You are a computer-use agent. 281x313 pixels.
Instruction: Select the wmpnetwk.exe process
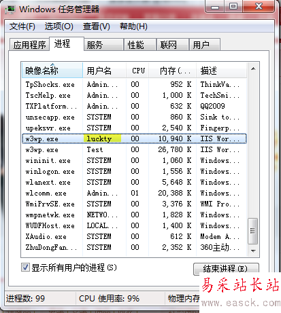click(x=134, y=215)
